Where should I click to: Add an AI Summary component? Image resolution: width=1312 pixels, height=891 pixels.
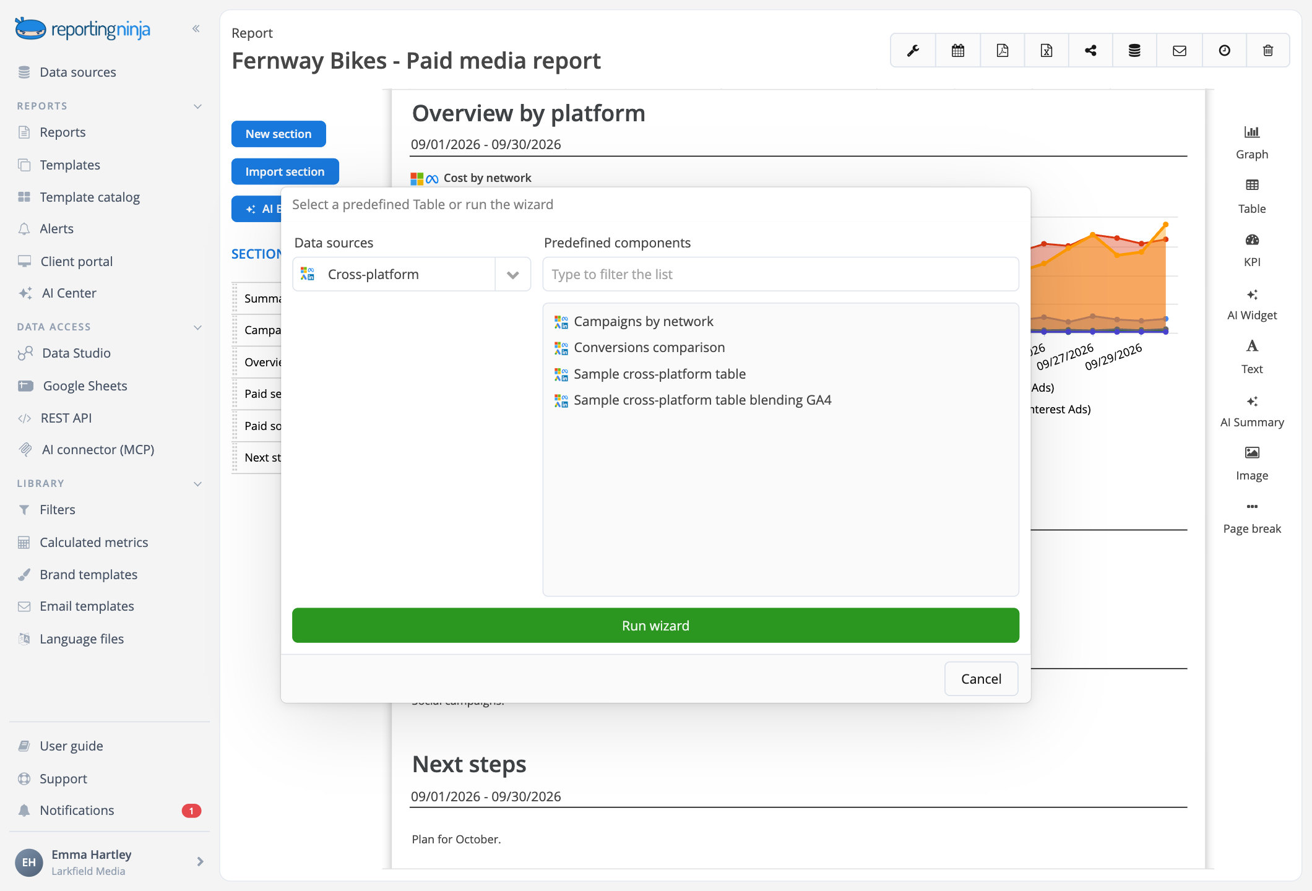1251,410
